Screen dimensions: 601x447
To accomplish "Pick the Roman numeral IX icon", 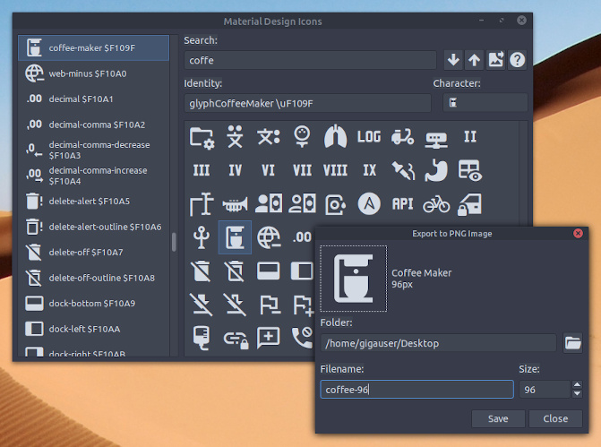I will click(x=370, y=170).
